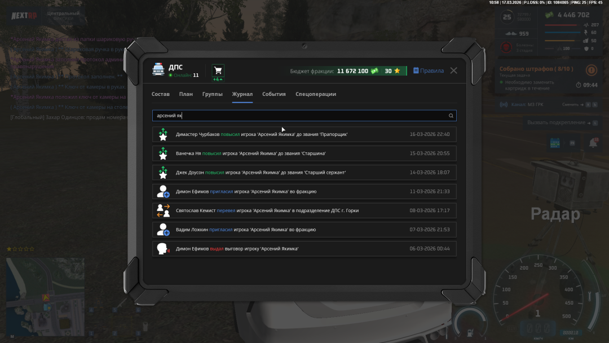Switch to the Состав tab
This screenshot has width=609, height=343.
tap(161, 94)
